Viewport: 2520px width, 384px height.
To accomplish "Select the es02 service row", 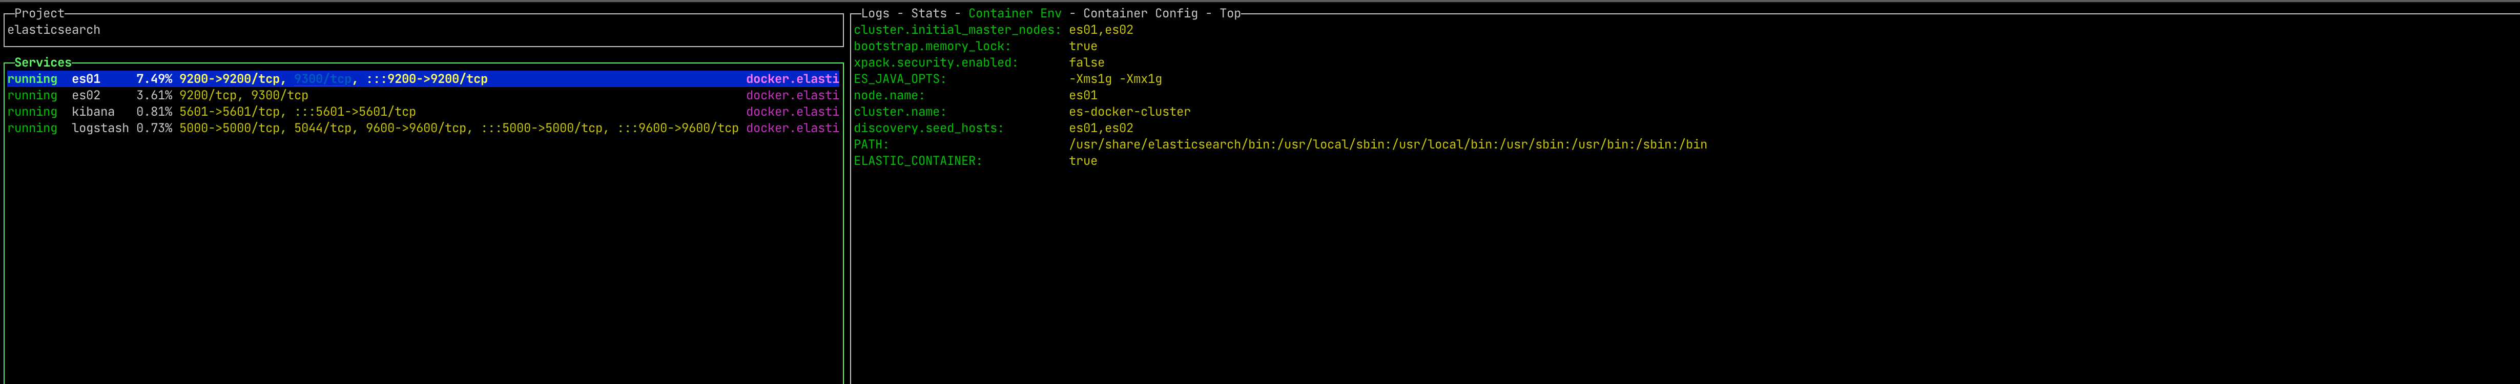I will tap(423, 96).
